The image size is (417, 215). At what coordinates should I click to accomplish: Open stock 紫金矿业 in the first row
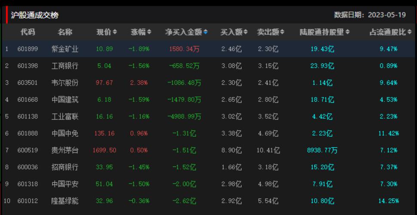click(65, 49)
